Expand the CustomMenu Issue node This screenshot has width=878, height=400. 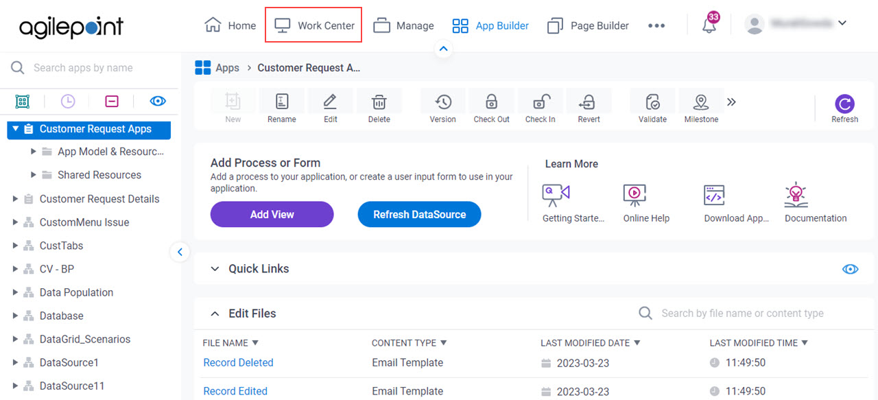click(16, 222)
